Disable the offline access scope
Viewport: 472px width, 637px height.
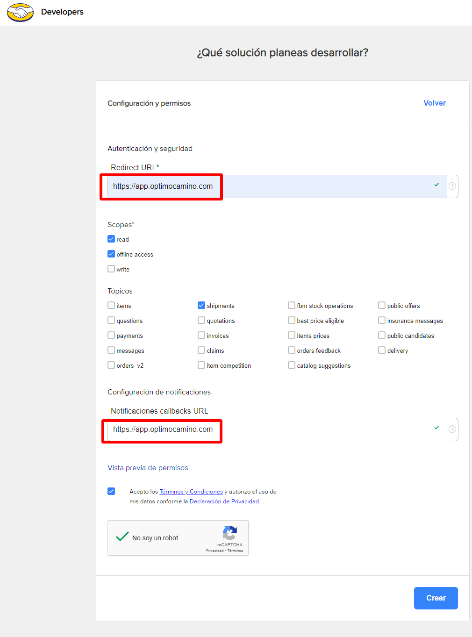coord(111,254)
